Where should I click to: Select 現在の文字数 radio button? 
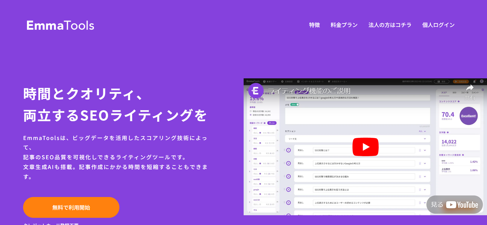click(x=251, y=111)
